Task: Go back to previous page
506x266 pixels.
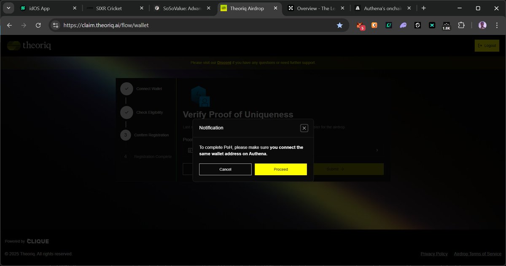Action: (x=9, y=25)
